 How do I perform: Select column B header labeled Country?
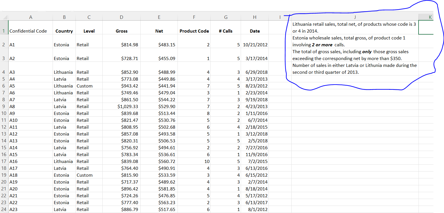(64, 17)
